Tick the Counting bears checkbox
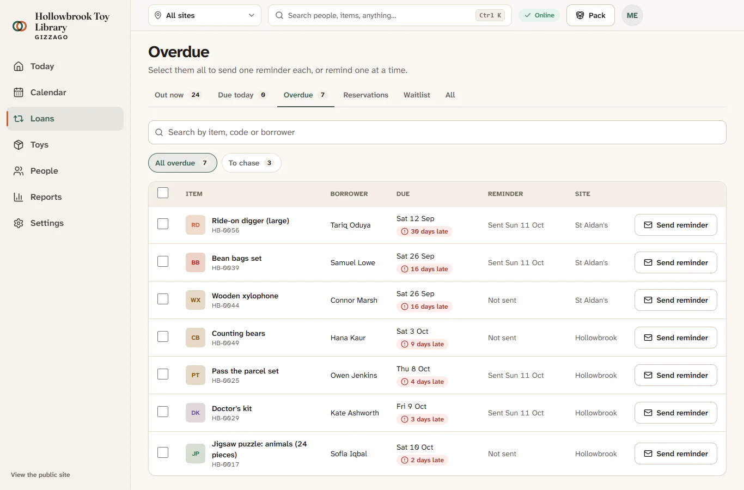The height and width of the screenshot is (490, 744). pos(163,336)
